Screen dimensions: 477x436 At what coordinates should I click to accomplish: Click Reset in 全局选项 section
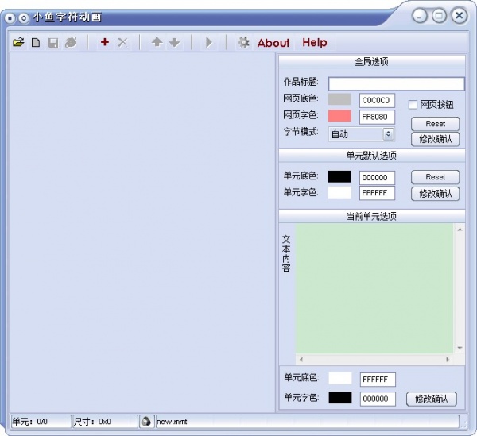pos(436,124)
